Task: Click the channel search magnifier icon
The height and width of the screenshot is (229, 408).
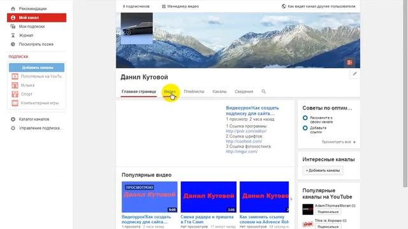Action: [x=263, y=92]
